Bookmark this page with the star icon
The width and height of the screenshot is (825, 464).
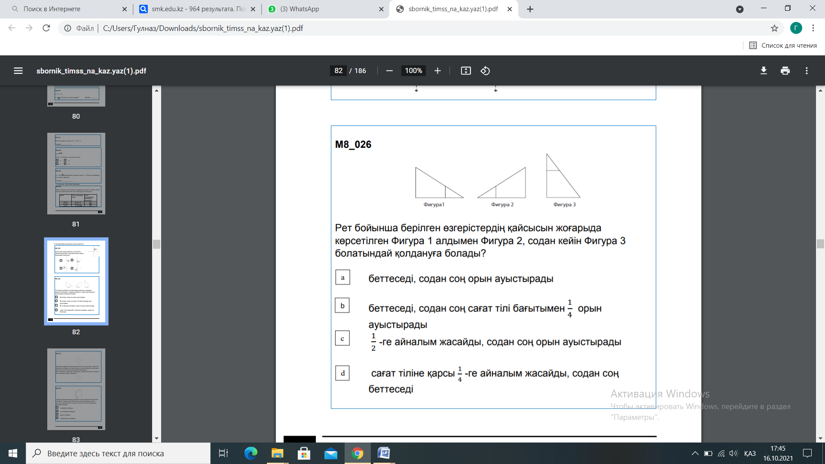[774, 28]
